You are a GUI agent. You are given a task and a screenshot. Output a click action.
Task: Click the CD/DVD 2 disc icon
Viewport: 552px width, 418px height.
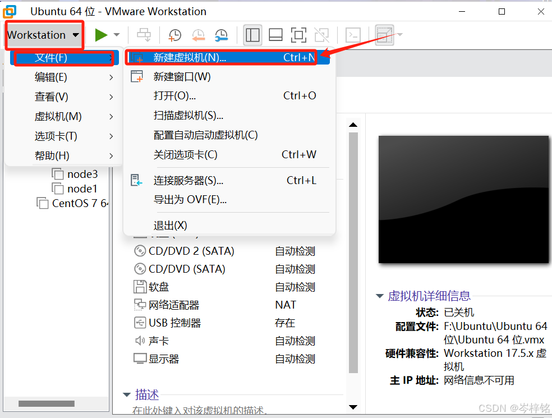[x=140, y=251]
